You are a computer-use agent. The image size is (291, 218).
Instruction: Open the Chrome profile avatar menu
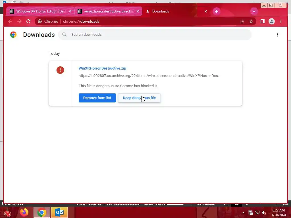(271, 22)
